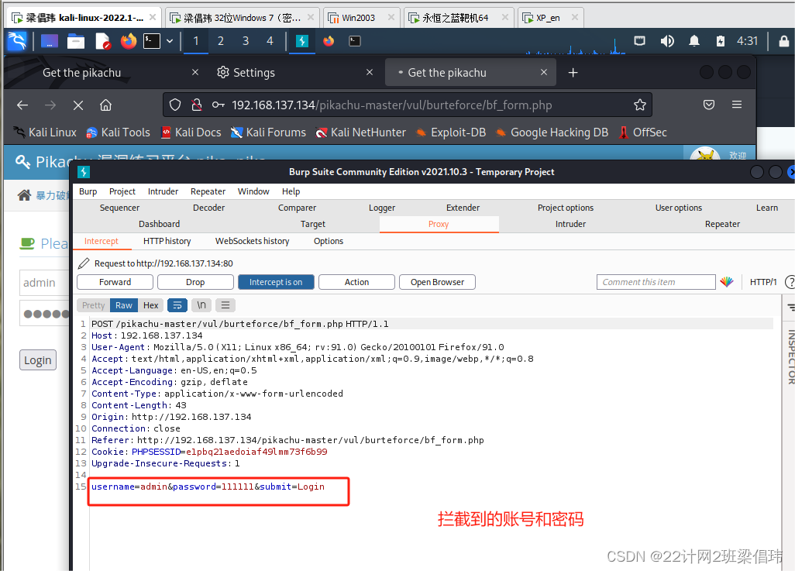Open Exploit-DB bookmark
Viewport: 795px width, 571px height.
[x=451, y=132]
